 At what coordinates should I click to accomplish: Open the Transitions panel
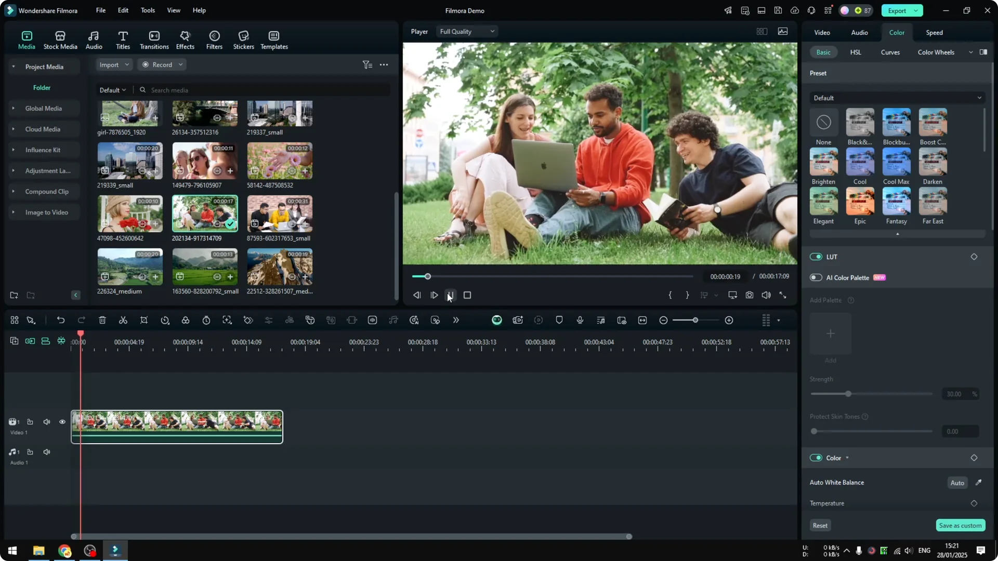tap(154, 39)
